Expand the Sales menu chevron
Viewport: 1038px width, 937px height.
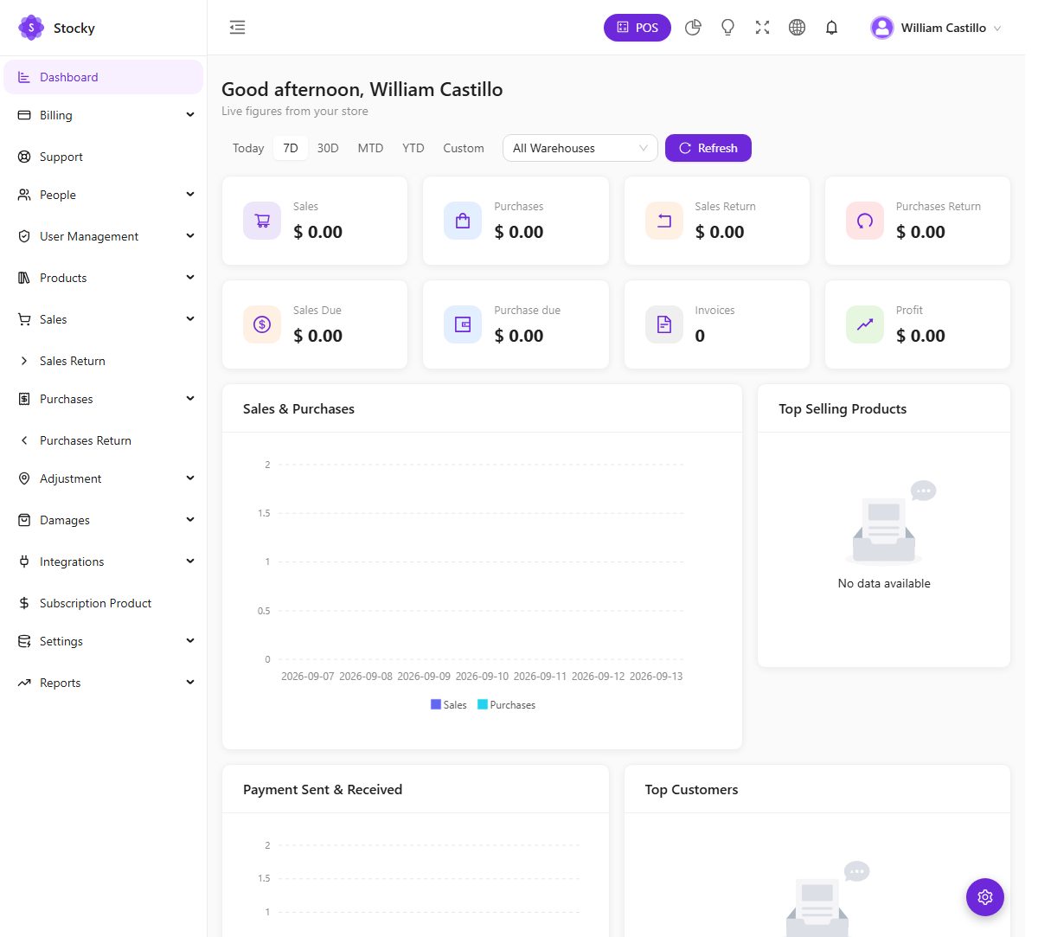pyautogui.click(x=190, y=318)
